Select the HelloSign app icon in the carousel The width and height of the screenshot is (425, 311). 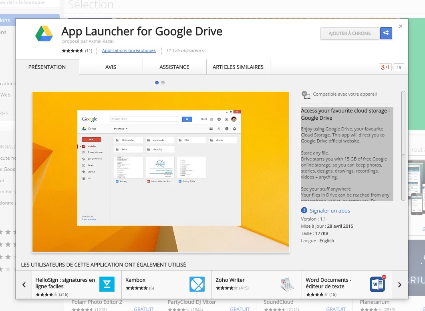point(106,284)
